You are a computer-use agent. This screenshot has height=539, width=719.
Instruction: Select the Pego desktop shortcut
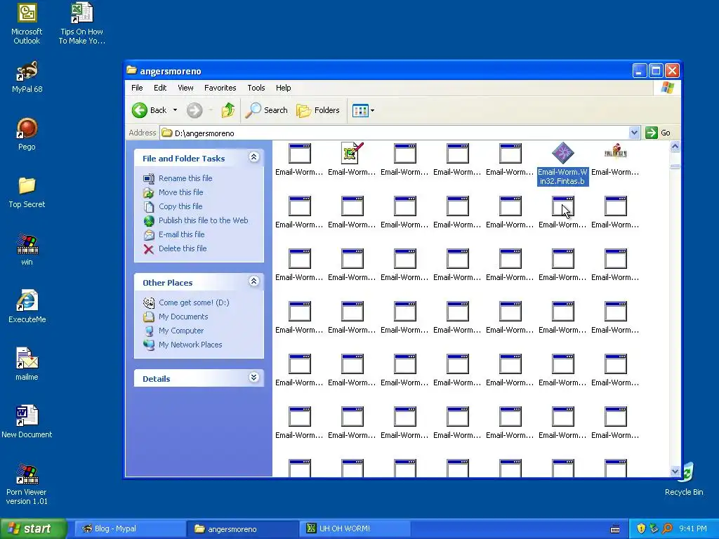pos(27,134)
